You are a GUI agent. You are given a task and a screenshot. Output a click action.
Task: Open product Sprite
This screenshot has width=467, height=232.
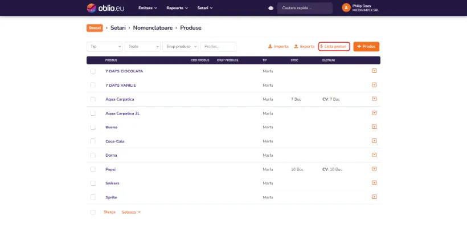111,197
